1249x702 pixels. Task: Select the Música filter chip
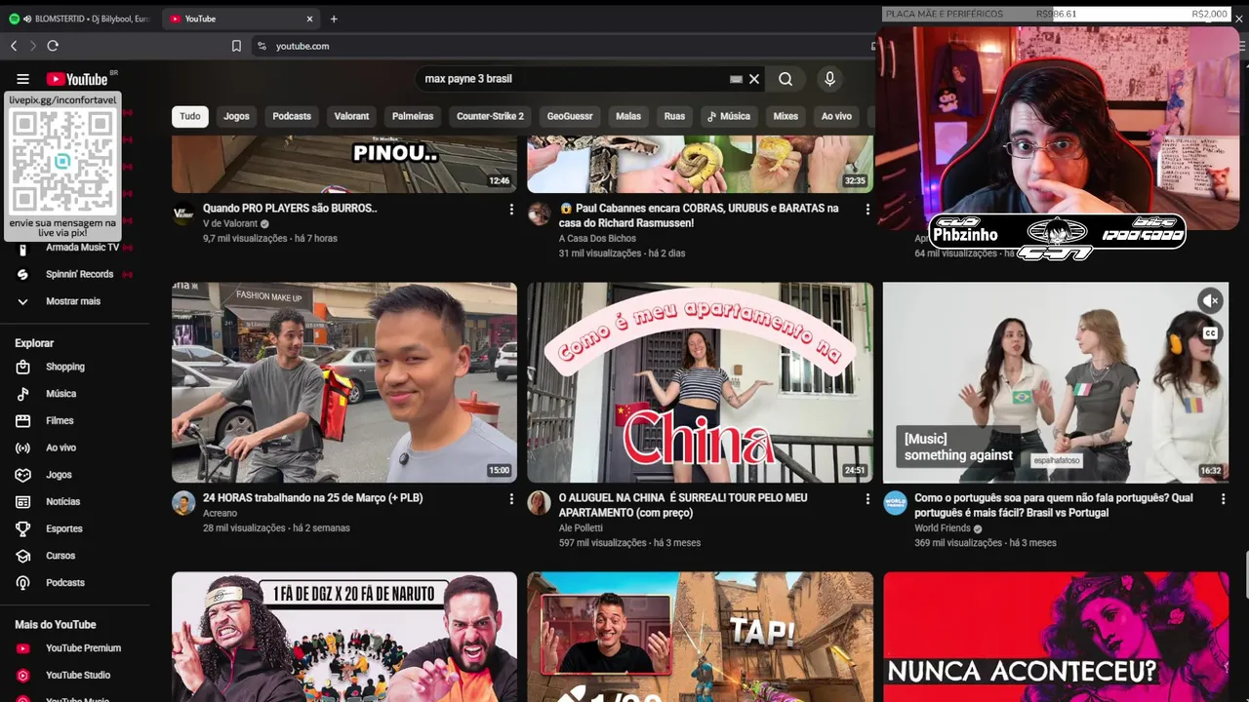point(729,116)
